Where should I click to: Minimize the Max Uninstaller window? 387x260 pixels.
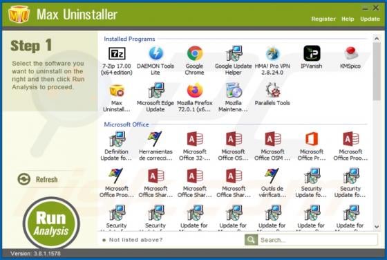366,8
